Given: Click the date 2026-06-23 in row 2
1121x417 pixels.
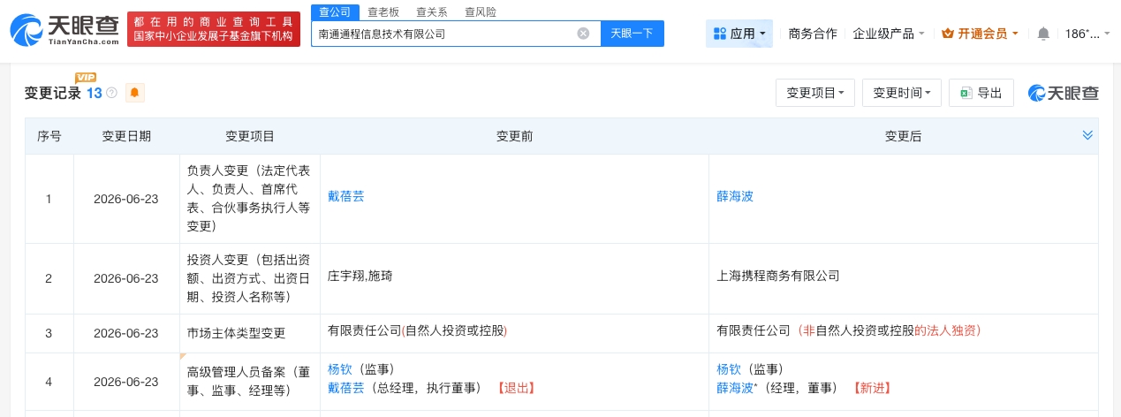Looking at the screenshot, I should coord(126,278).
